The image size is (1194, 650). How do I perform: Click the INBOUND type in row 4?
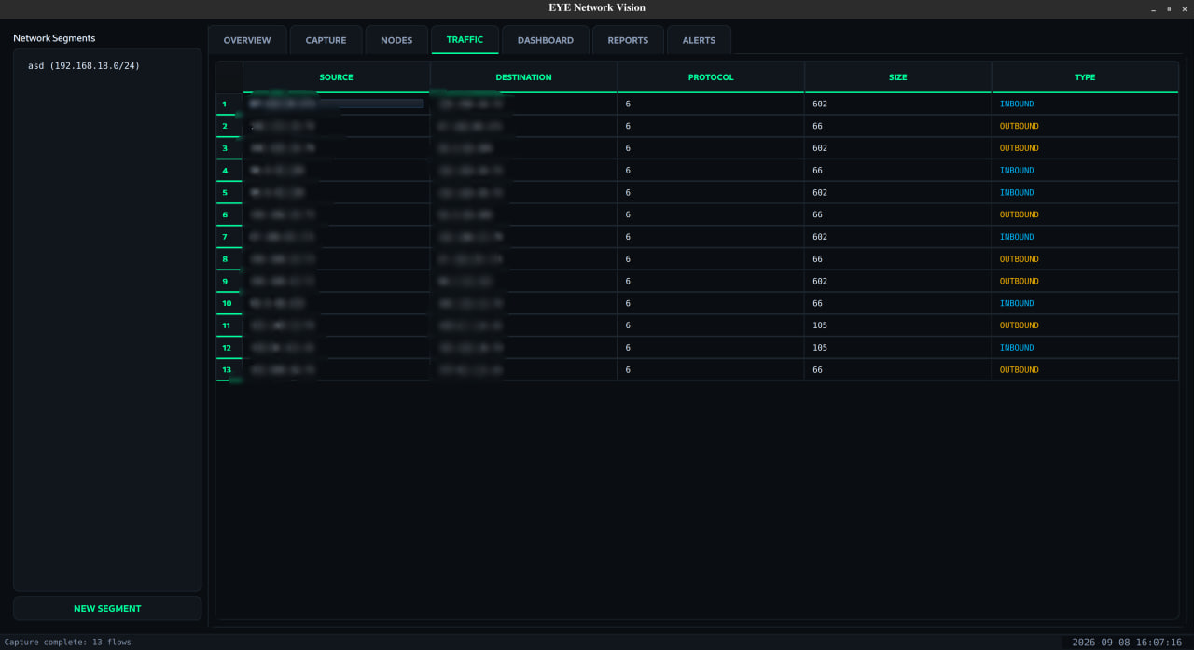coord(1017,171)
